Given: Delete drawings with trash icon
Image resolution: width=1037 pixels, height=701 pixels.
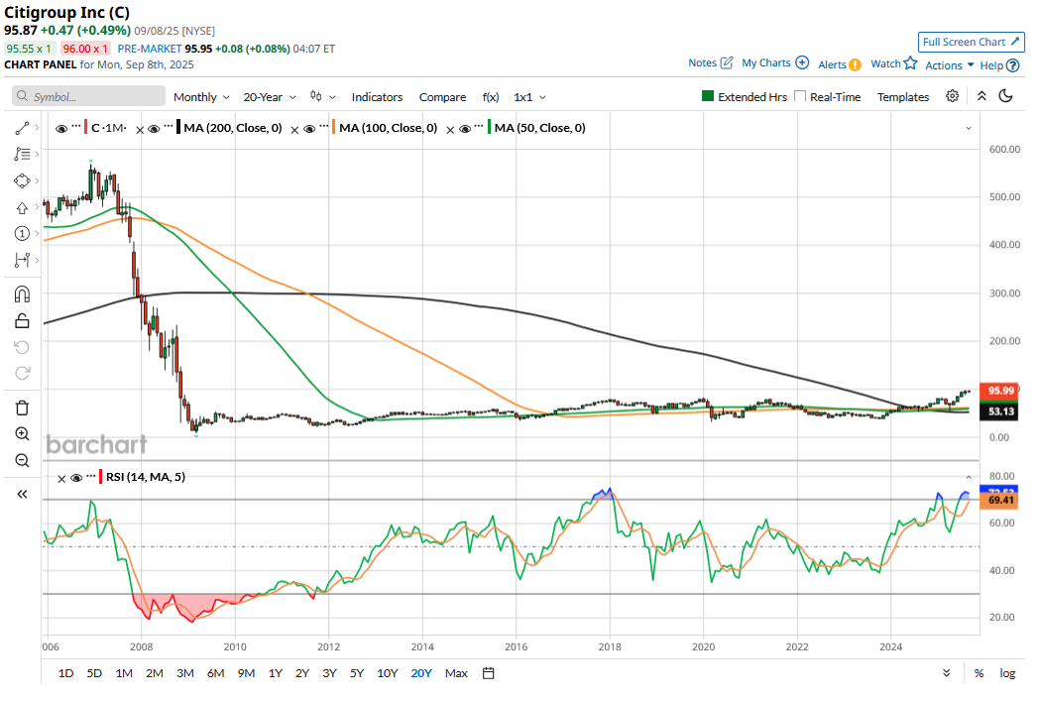Looking at the screenshot, I should (x=22, y=408).
